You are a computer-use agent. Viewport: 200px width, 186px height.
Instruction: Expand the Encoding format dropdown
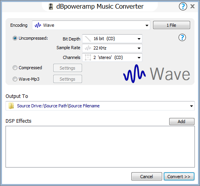[147, 25]
